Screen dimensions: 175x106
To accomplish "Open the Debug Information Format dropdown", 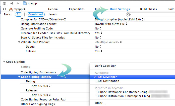I will click(x=111, y=24).
